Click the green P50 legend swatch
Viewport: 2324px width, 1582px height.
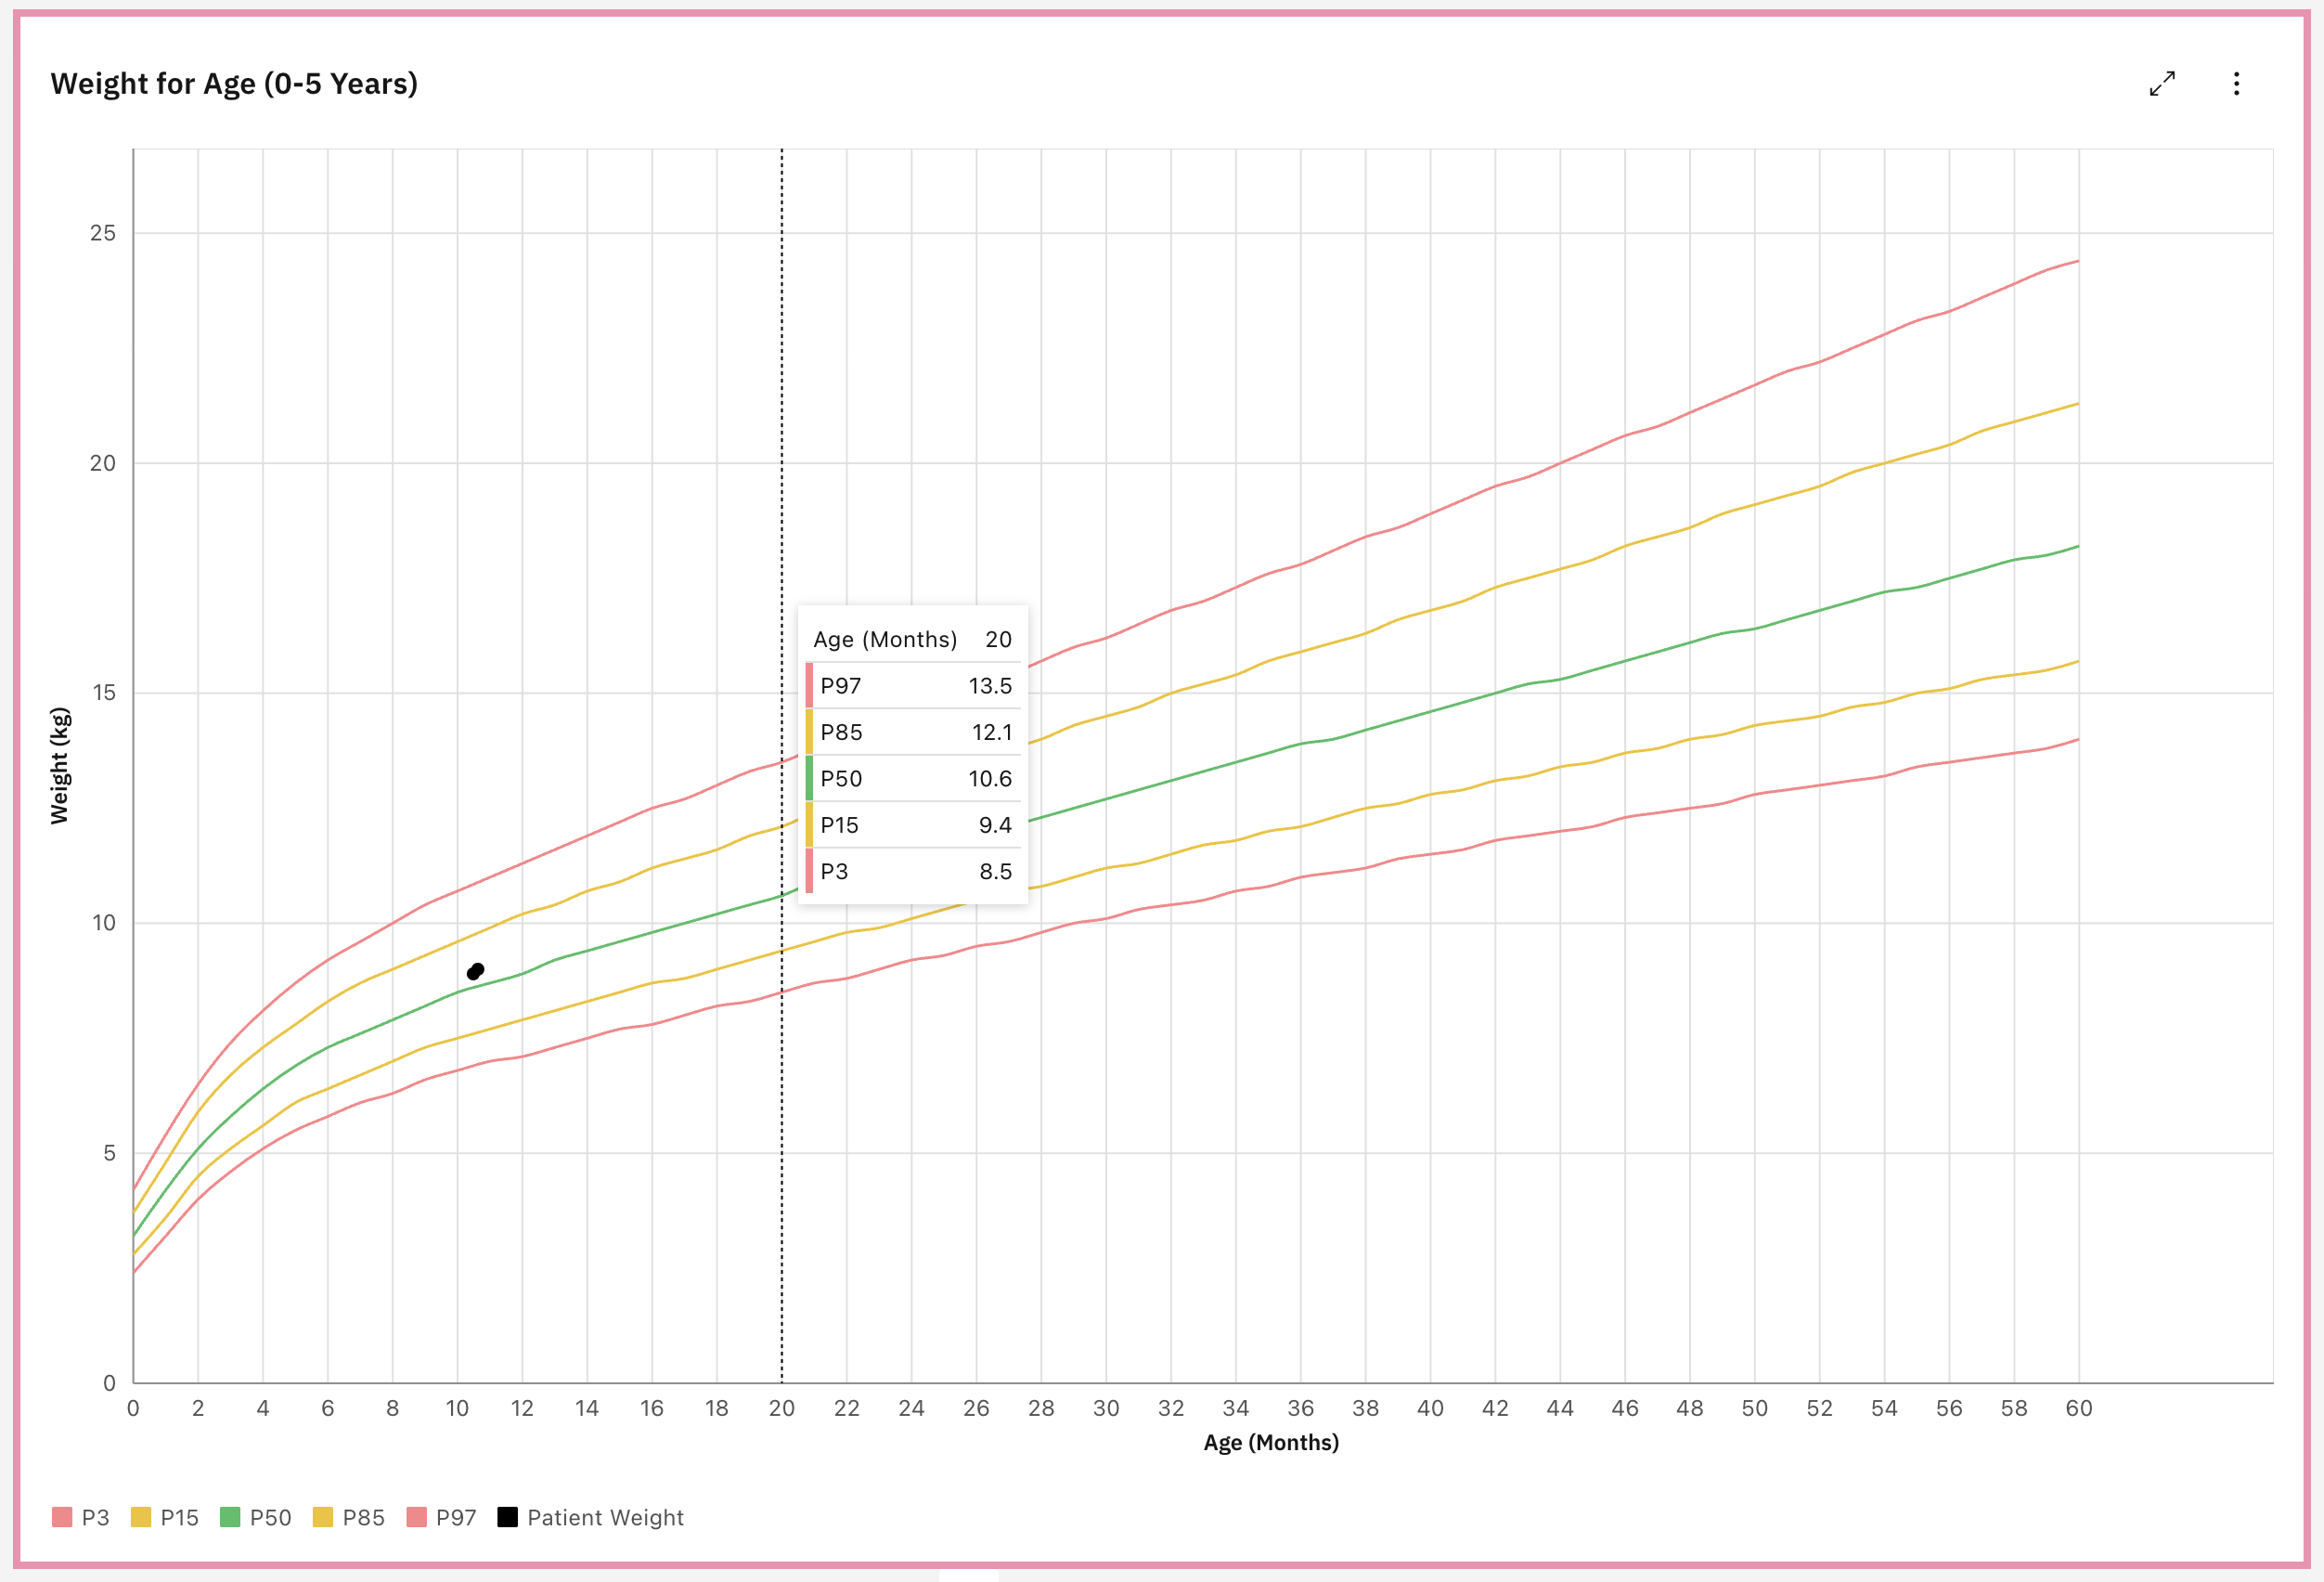pos(230,1517)
